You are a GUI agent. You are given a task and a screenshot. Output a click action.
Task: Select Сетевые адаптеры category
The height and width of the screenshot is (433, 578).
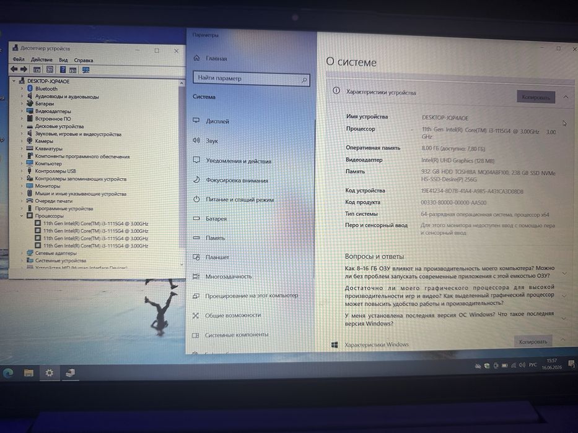click(x=56, y=253)
